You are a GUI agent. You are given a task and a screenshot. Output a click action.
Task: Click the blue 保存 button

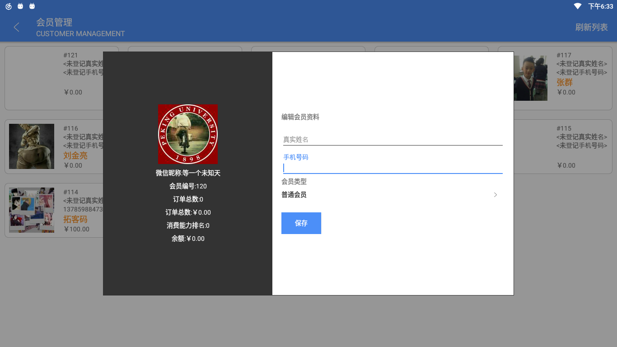(301, 223)
